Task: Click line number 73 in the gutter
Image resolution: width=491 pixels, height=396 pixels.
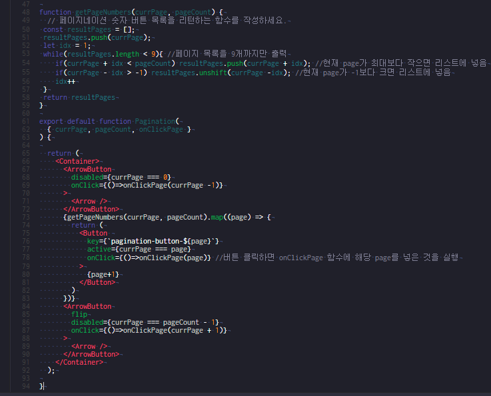Action: [x=26, y=217]
